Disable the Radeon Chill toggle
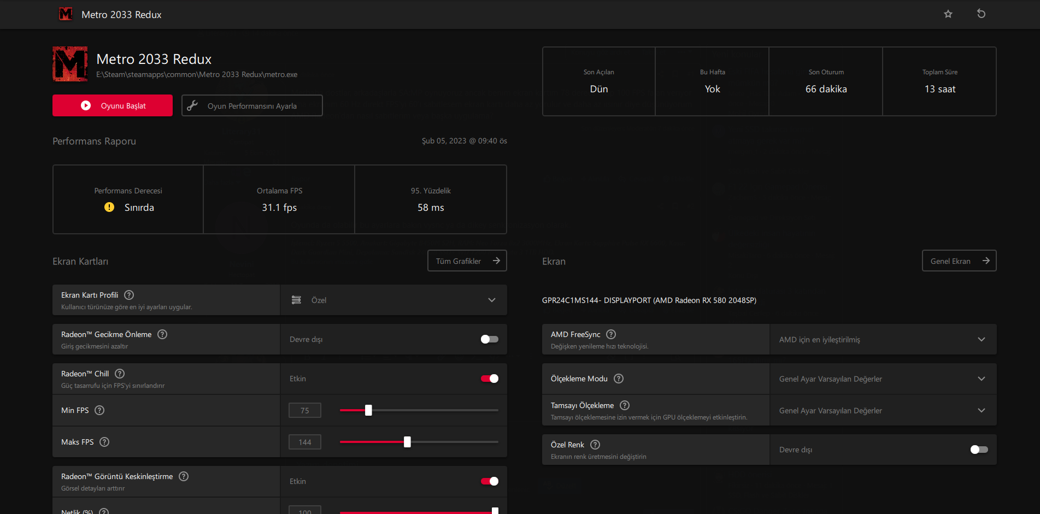The width and height of the screenshot is (1040, 514). point(489,379)
